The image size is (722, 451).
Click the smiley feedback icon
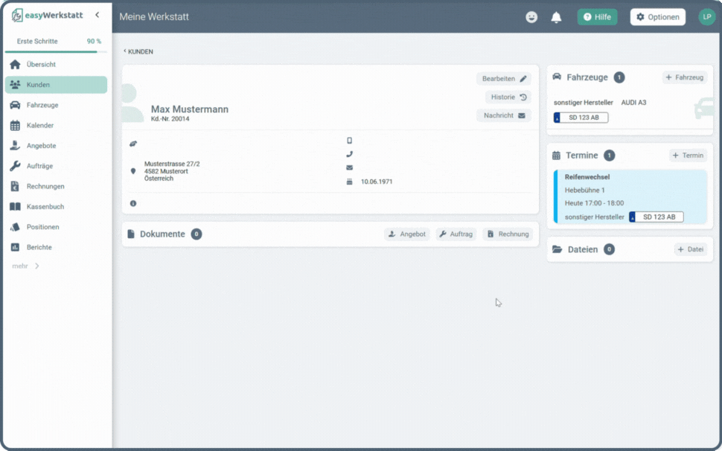coord(531,17)
